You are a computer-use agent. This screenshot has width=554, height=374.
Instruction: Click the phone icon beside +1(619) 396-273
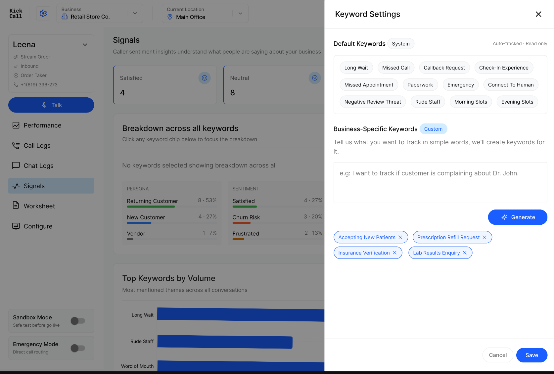point(16,85)
